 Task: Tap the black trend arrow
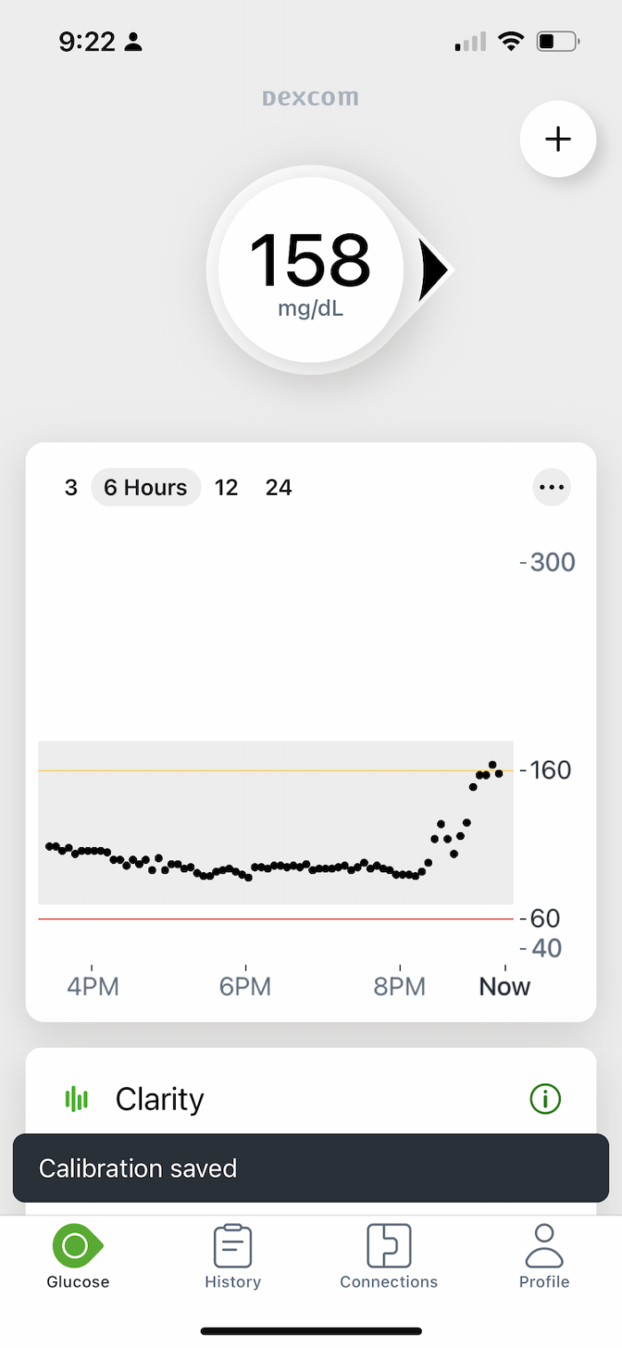[x=435, y=270]
